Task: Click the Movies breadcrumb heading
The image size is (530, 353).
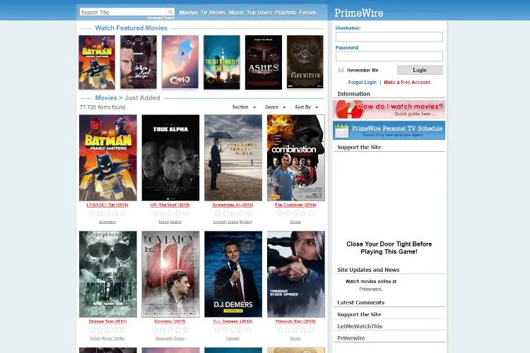Action: click(x=106, y=97)
